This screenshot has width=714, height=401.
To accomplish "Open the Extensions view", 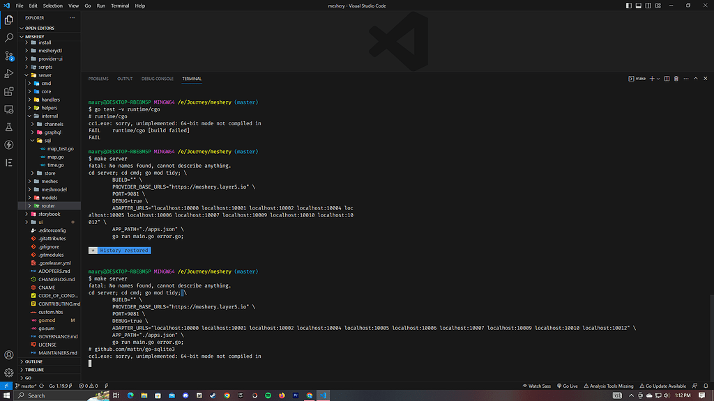I will pyautogui.click(x=8, y=91).
